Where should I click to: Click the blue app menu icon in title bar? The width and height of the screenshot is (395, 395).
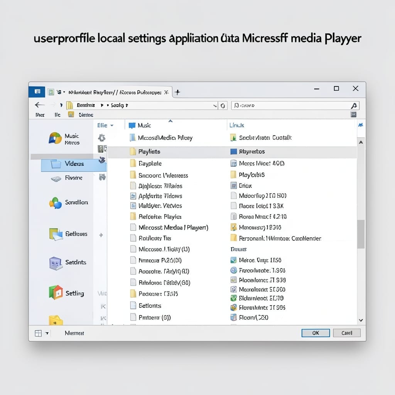(37, 92)
